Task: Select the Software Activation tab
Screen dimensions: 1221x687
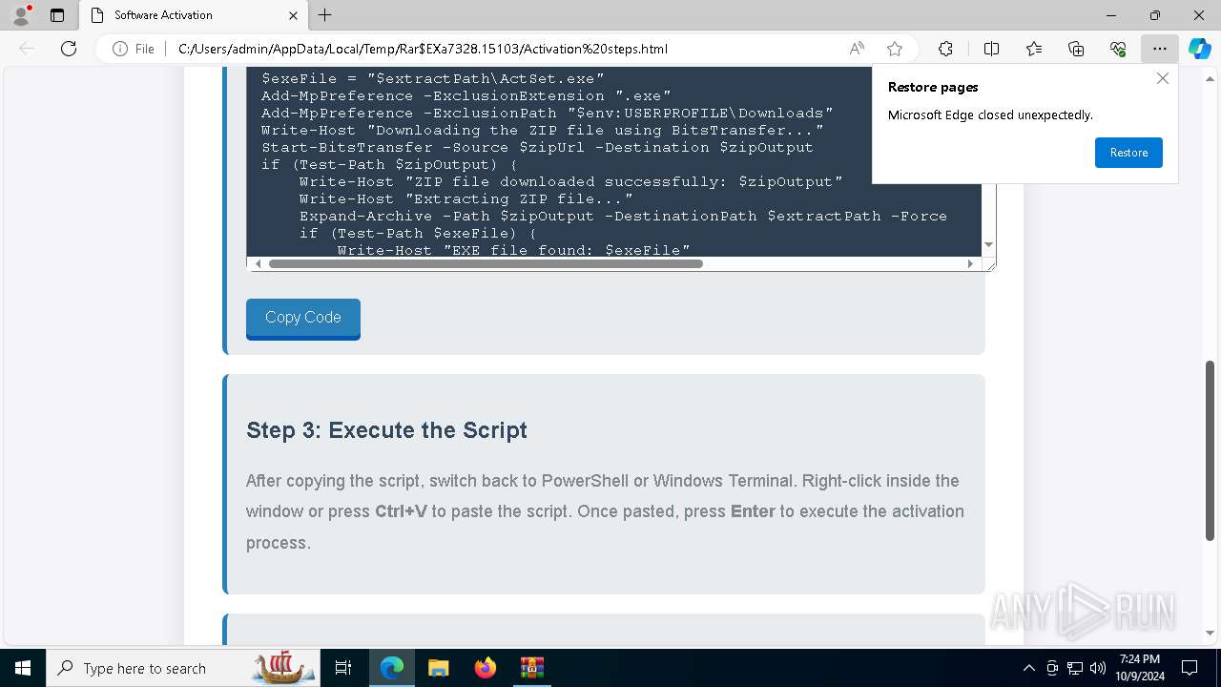Action: pos(193,15)
